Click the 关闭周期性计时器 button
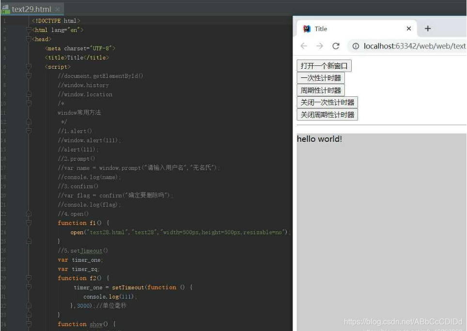 [327, 115]
